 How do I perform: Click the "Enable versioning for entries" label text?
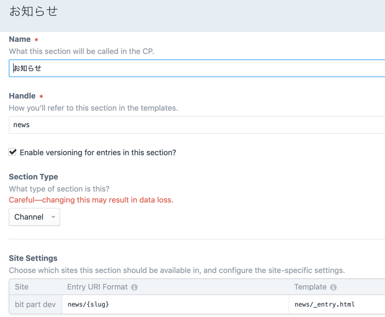(x=98, y=152)
